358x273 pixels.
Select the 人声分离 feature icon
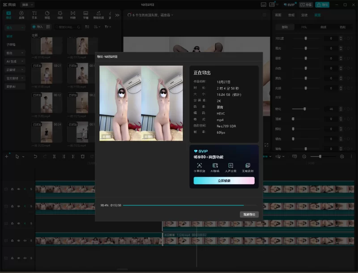[231, 166]
